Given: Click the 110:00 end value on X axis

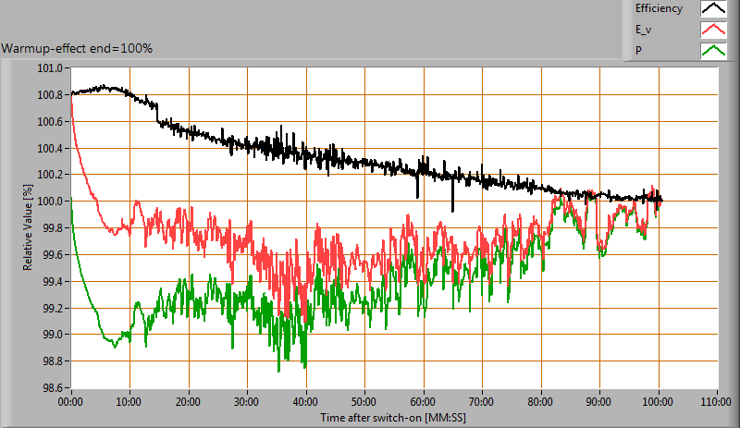Looking at the screenshot, I should pyautogui.click(x=717, y=403).
